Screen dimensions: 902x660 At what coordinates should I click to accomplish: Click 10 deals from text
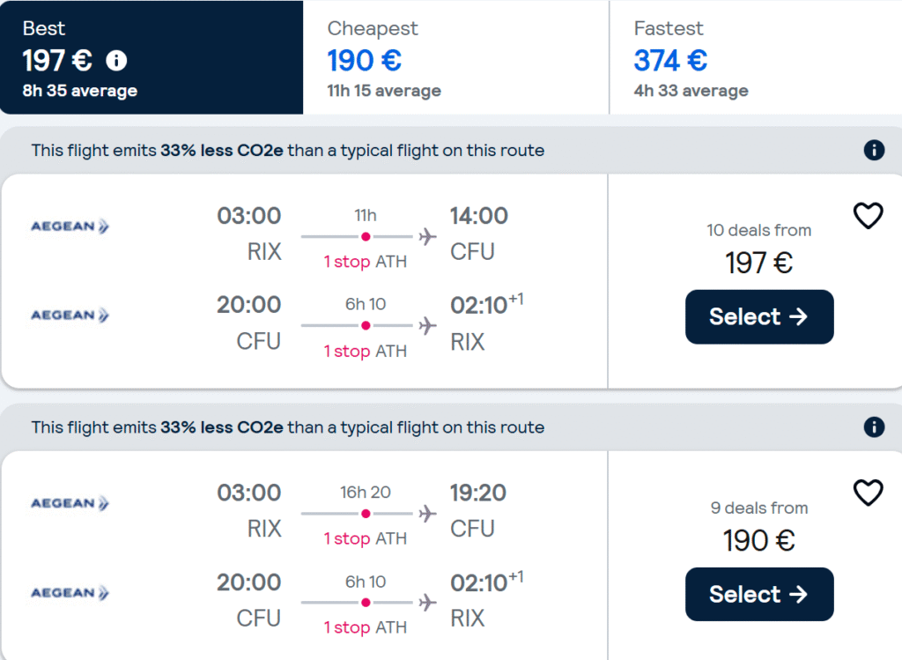[758, 230]
